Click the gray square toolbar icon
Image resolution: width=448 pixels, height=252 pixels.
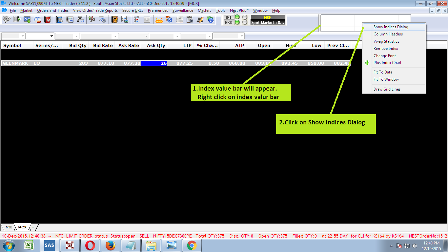[147, 20]
